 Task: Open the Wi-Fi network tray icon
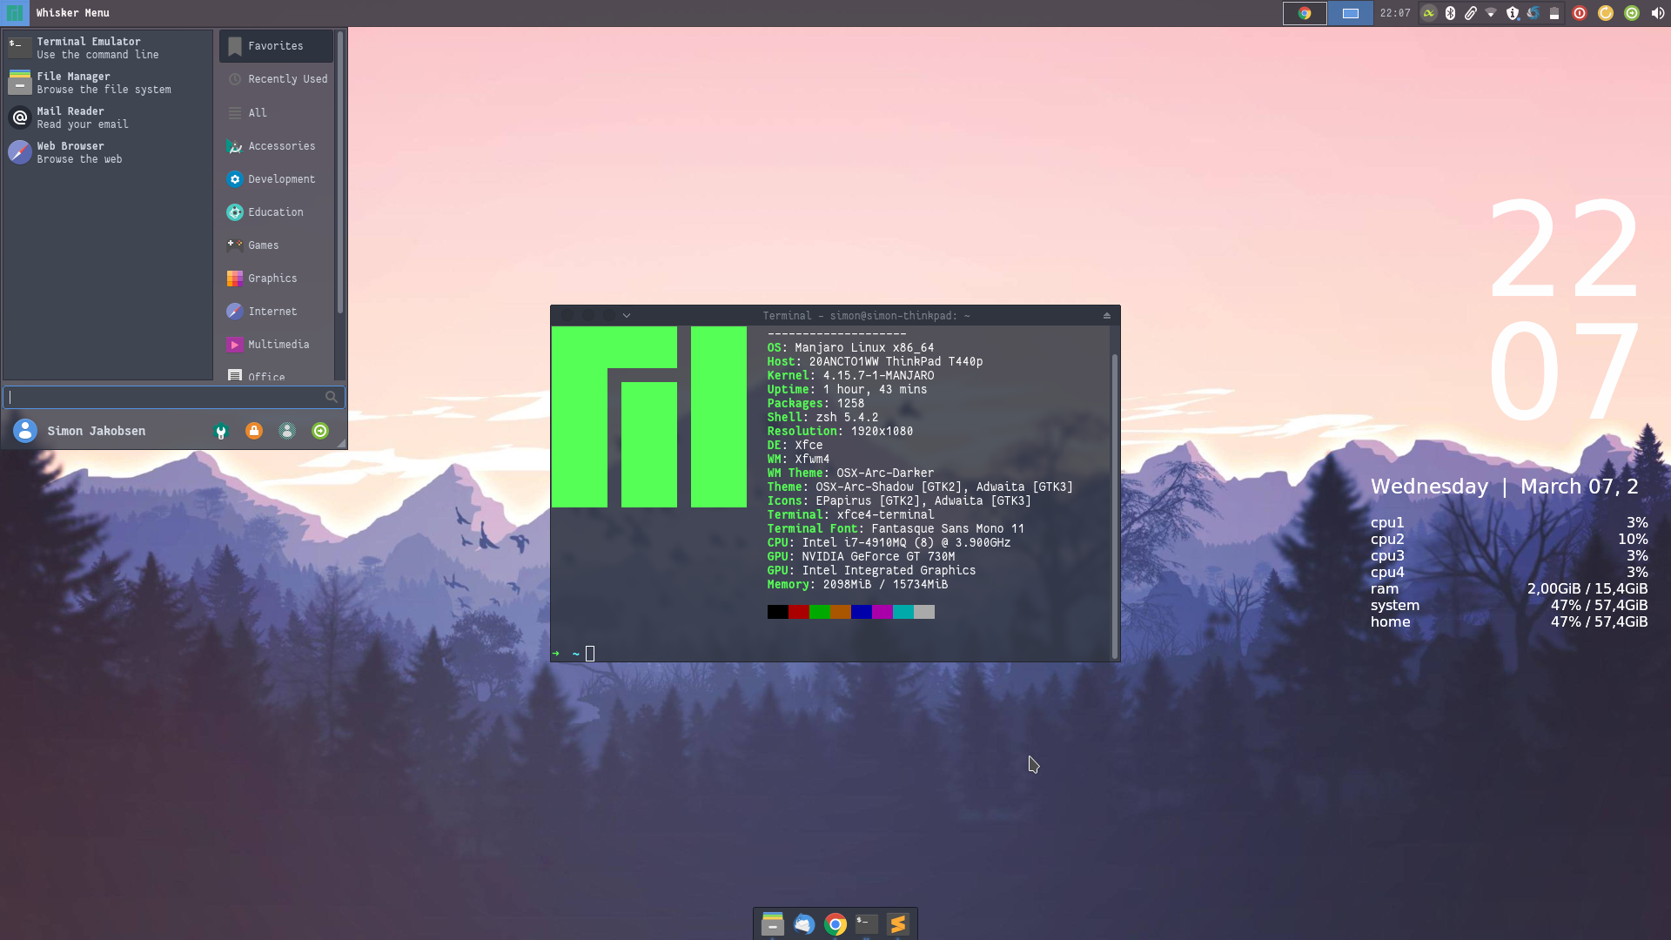[1491, 13]
